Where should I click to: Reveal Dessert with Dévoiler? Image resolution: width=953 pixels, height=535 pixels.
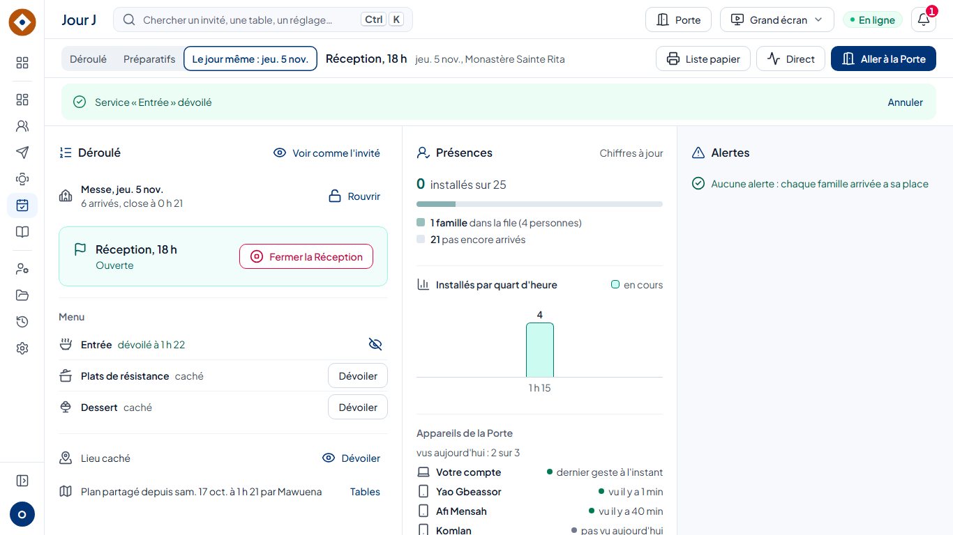pos(358,408)
